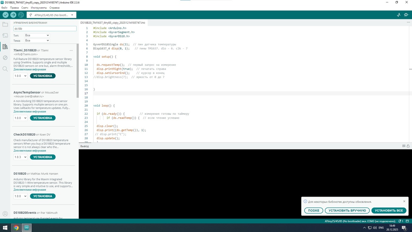Dismiss the library updates notification
Screen dimensions: 412x232
click(404, 201)
